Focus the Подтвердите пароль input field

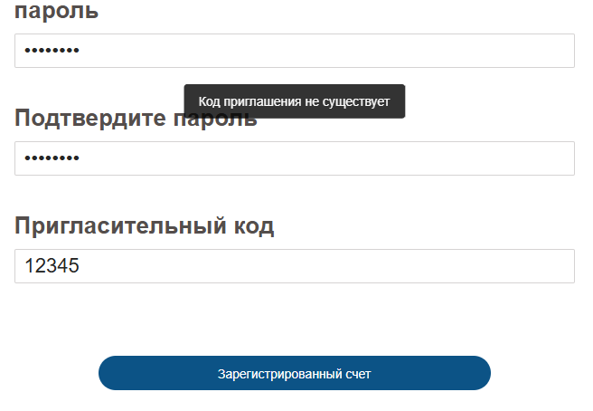[x=294, y=158]
